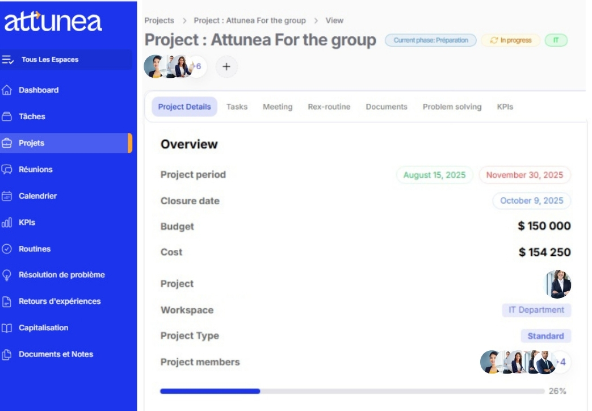Switch to the Tasks tab

pyautogui.click(x=237, y=107)
